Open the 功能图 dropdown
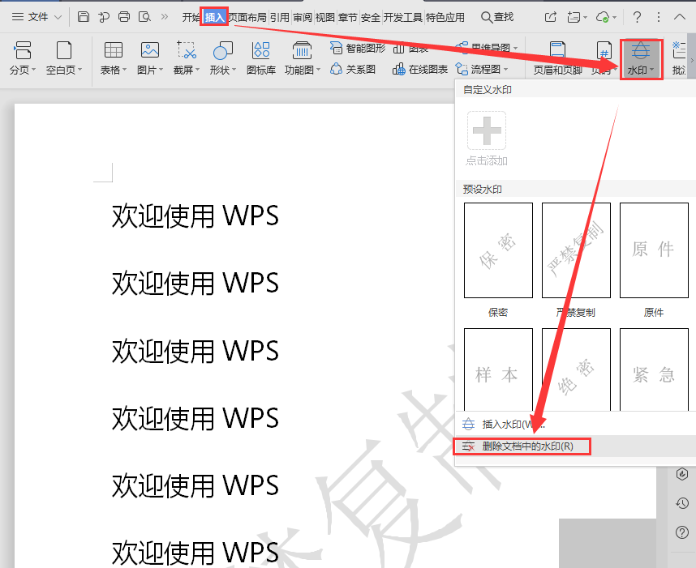 pyautogui.click(x=302, y=58)
